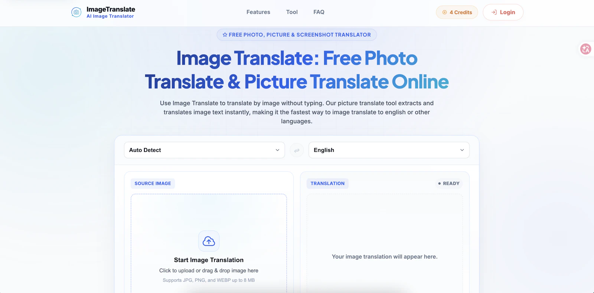
Task: Expand the chevron on Auto Detect selector
Action: click(x=277, y=150)
